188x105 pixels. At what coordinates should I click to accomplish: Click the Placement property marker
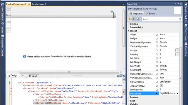[x=157, y=94]
